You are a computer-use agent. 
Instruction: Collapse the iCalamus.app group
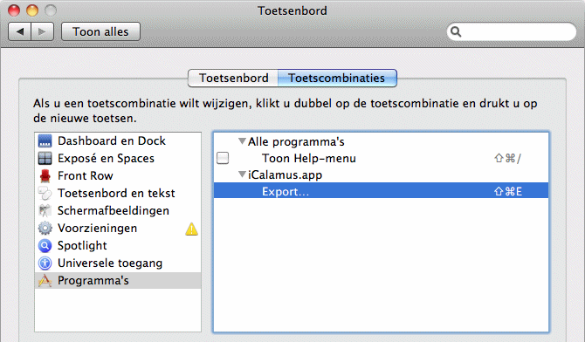(x=242, y=174)
